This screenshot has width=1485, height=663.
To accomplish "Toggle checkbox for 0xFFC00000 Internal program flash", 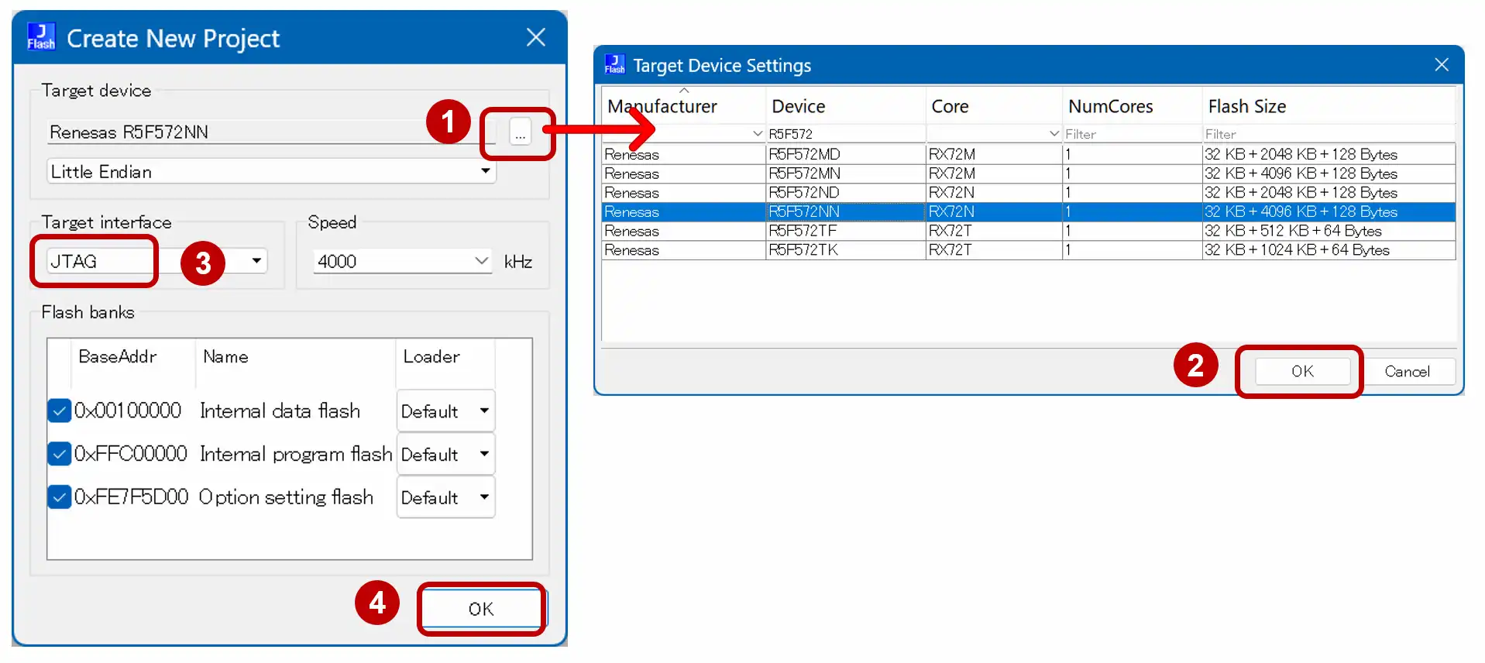I will click(x=60, y=454).
